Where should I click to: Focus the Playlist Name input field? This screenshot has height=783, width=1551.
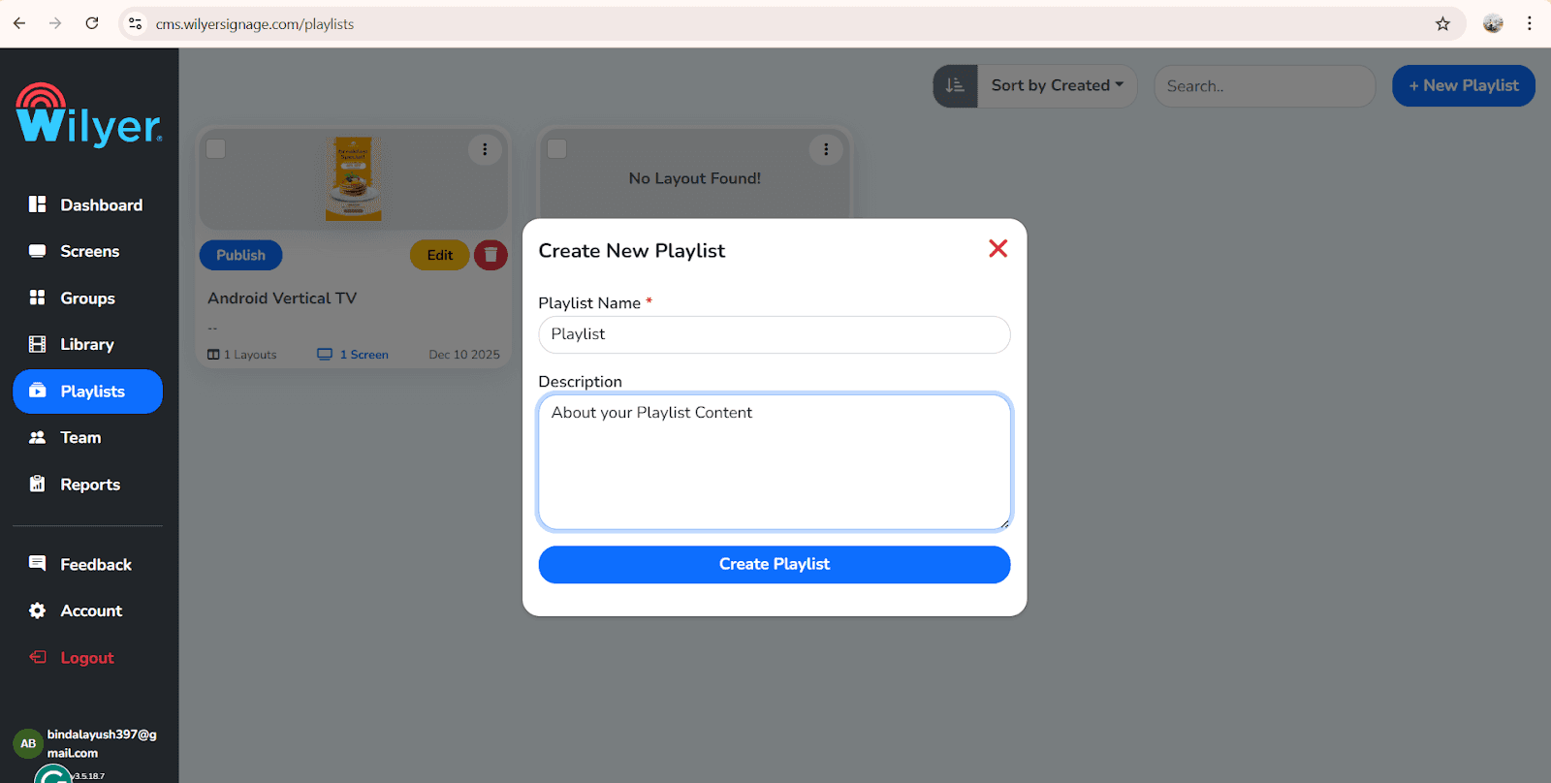pyautogui.click(x=775, y=334)
